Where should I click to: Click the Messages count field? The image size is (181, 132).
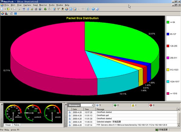[x=87, y=105]
